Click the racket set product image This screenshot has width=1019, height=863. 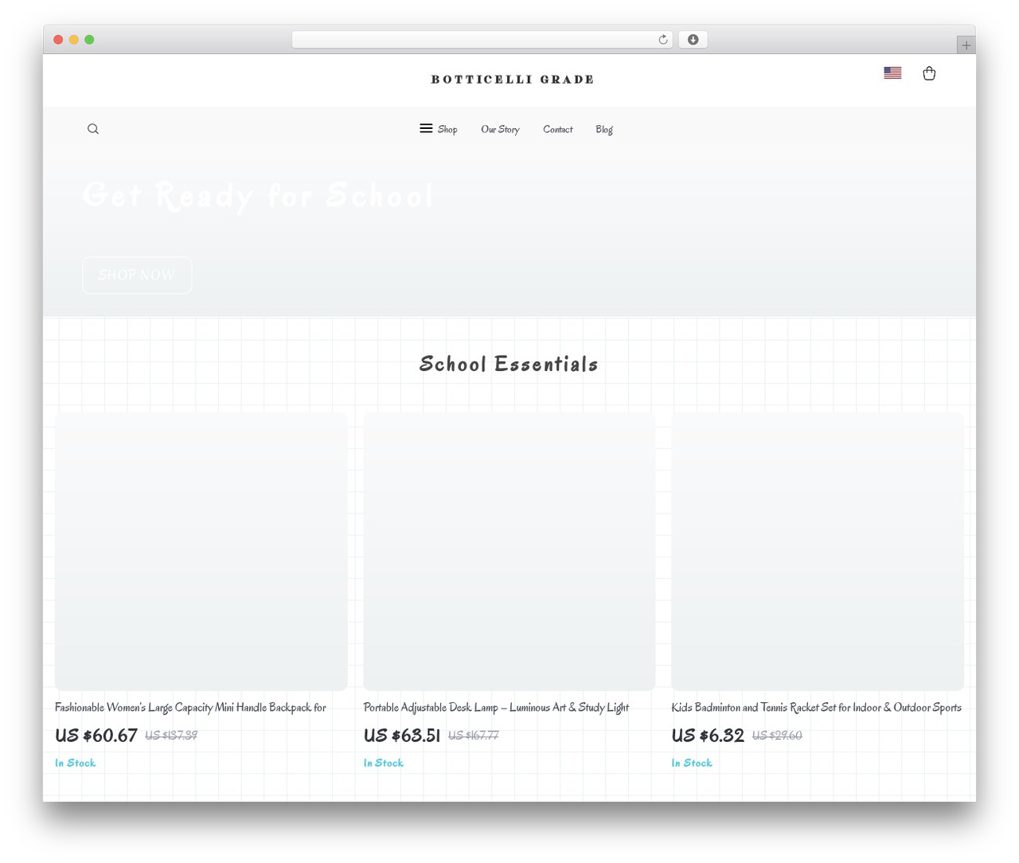coord(818,551)
